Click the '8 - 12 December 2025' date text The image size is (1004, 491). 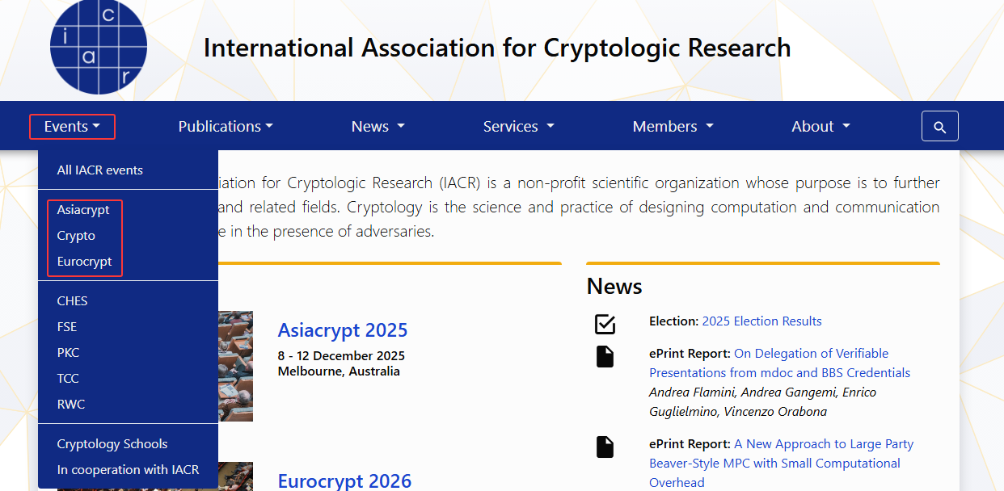(x=341, y=356)
